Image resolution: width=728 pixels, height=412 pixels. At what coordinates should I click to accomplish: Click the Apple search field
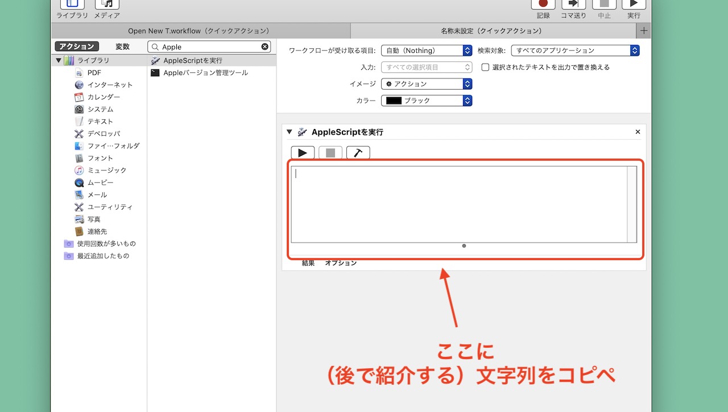[x=210, y=47]
